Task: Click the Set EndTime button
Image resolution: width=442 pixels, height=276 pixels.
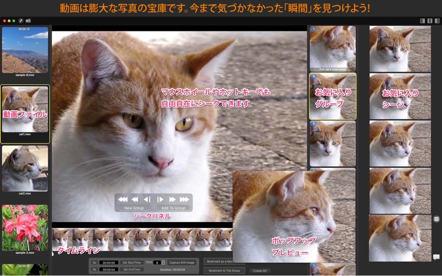Action: click(132, 269)
